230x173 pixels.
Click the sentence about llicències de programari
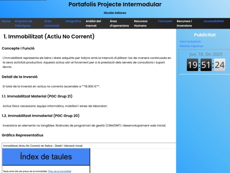pyautogui.click(x=84, y=126)
